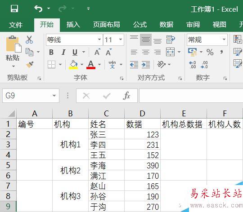This screenshot has height=212, width=243.
Task: Click the wén phonetic guide icon
Action: (x=112, y=64)
